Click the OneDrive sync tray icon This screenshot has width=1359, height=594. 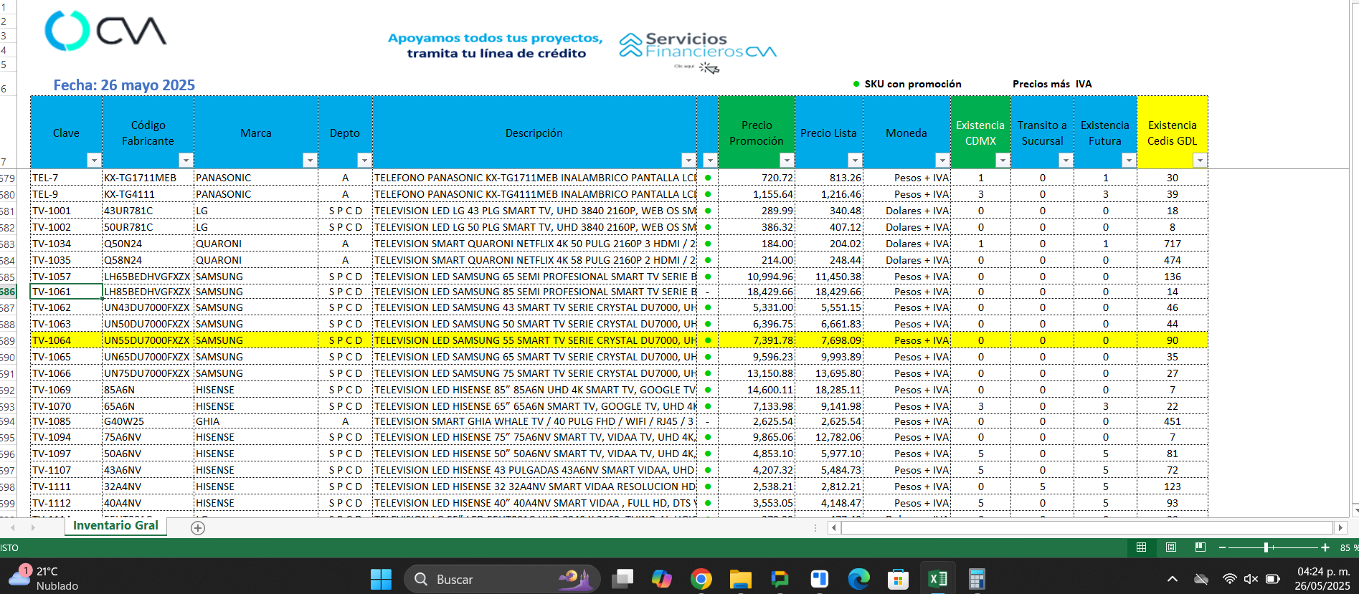click(1201, 579)
